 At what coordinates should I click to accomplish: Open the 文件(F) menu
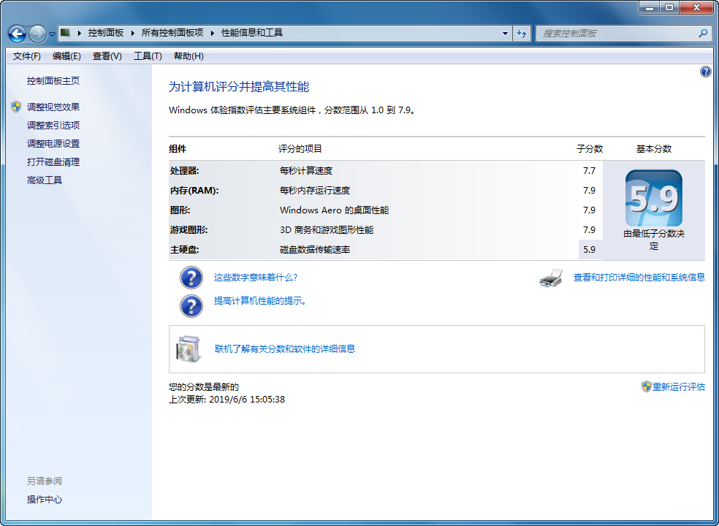coord(26,56)
